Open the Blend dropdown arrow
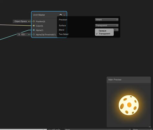The width and height of the screenshot is (153, 130). (x=117, y=30)
